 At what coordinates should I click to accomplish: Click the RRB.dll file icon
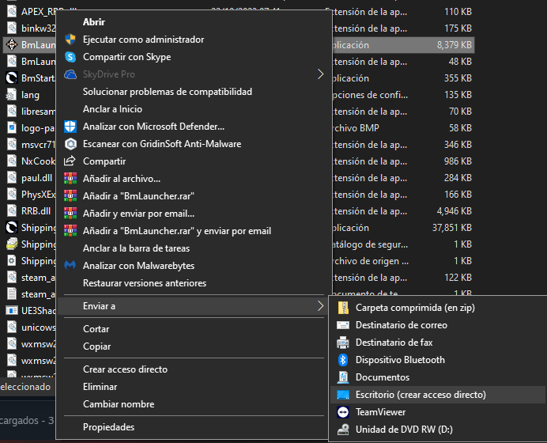[x=12, y=211]
